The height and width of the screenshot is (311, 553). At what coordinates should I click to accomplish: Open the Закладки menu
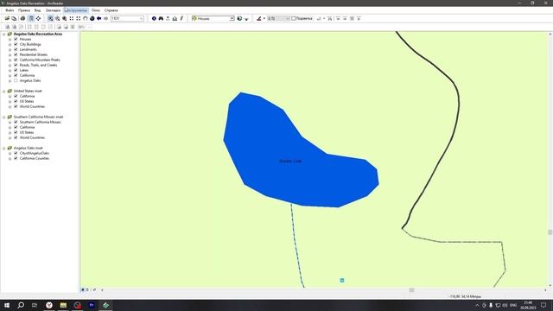(x=53, y=10)
